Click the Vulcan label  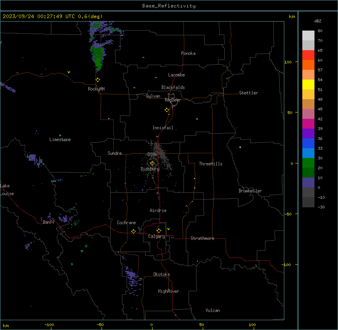point(213,310)
